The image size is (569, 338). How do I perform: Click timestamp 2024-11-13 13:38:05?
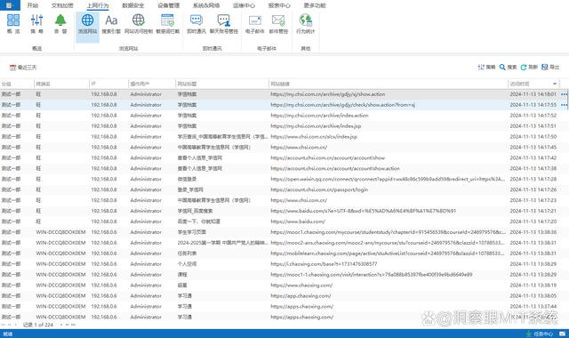(x=533, y=295)
